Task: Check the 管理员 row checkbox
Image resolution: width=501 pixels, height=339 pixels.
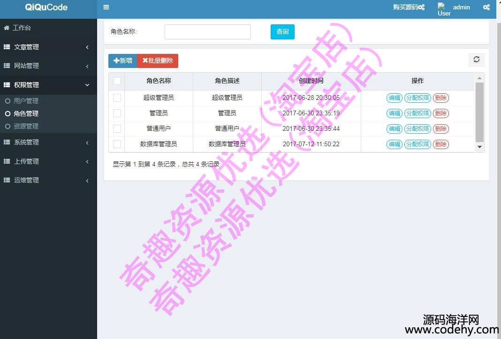Action: [117, 113]
